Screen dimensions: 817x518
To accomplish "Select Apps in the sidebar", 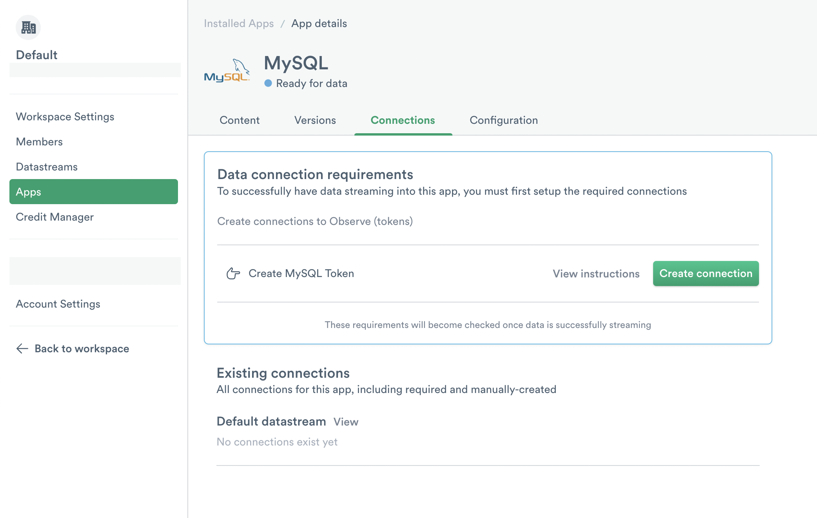I will 94,192.
